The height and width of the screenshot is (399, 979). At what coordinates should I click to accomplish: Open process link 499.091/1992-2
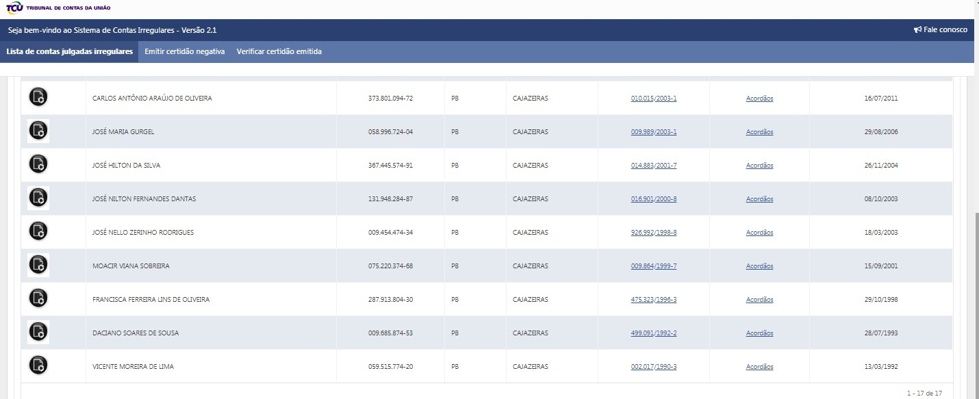tap(653, 333)
